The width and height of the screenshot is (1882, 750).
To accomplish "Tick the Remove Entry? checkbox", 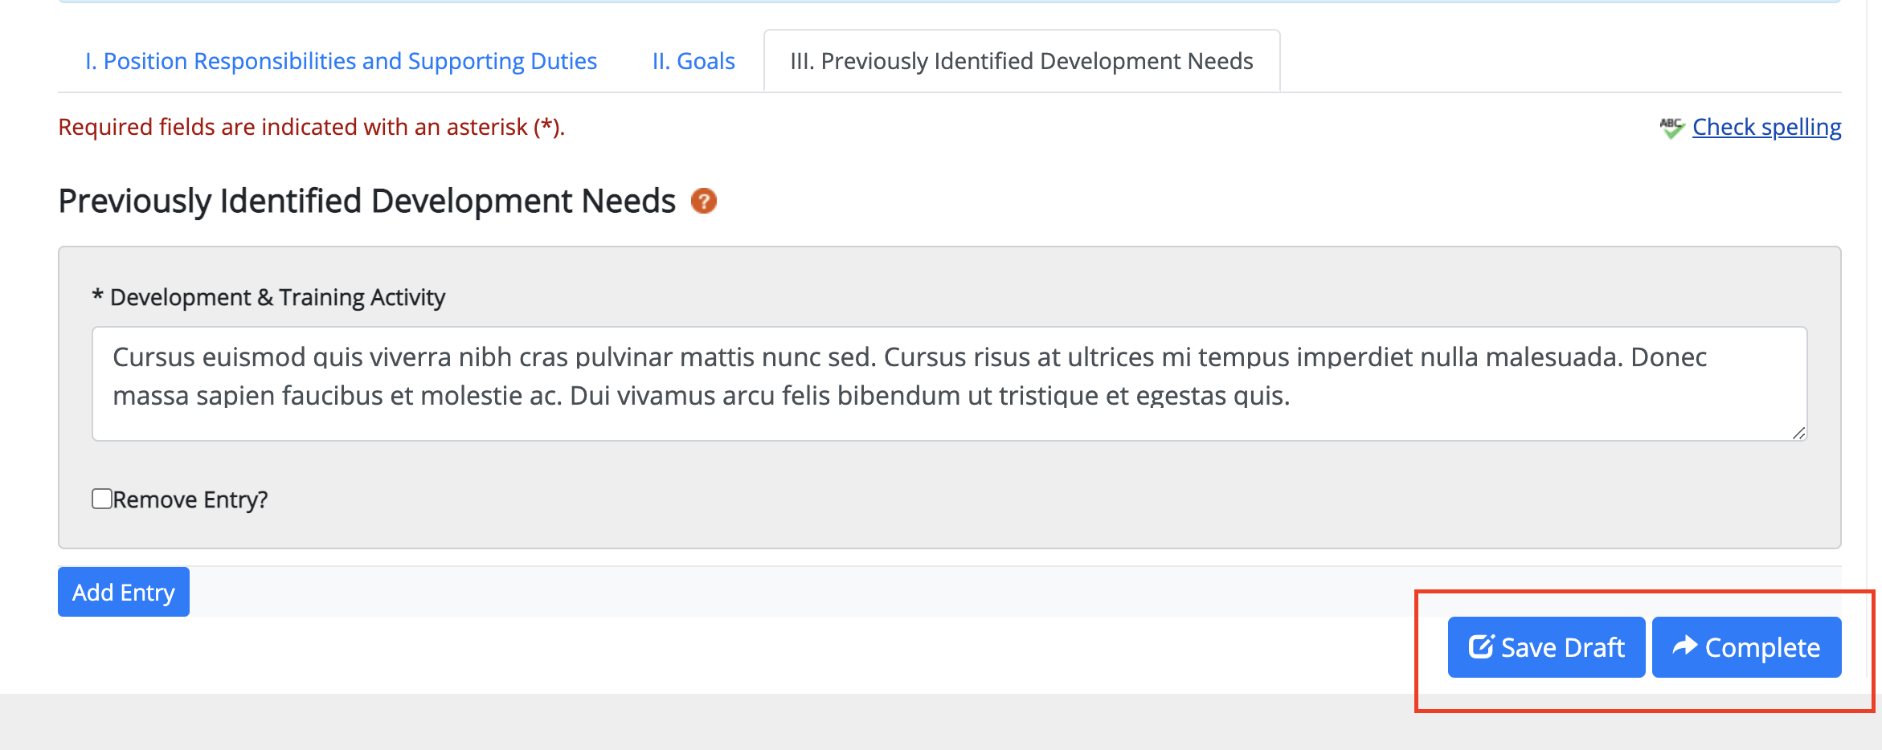I will tap(102, 499).
